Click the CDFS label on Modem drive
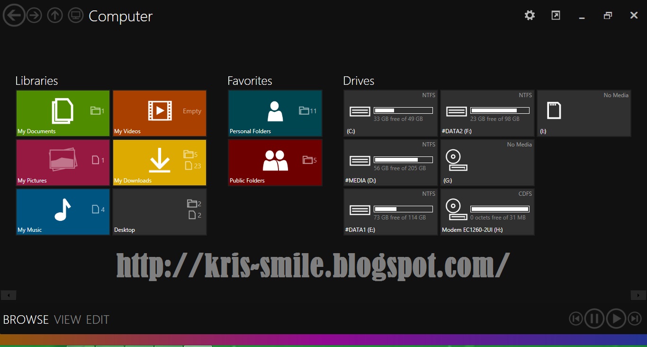The width and height of the screenshot is (647, 347). tap(525, 194)
